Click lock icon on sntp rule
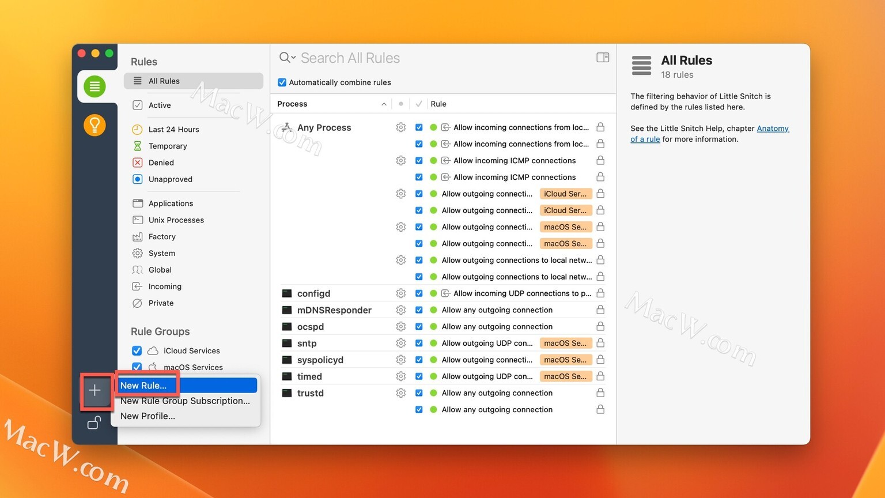The image size is (885, 498). point(600,342)
